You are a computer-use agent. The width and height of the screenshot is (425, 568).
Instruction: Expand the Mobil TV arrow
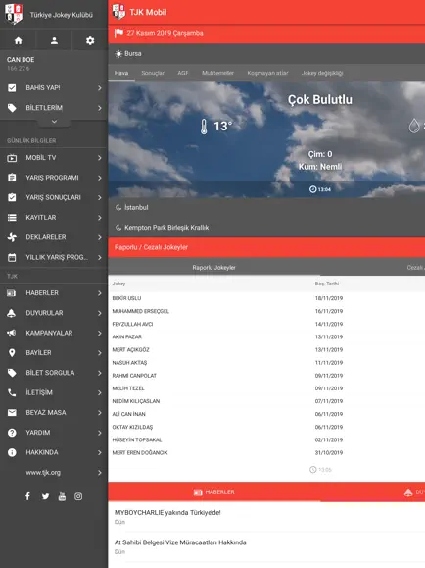100,158
